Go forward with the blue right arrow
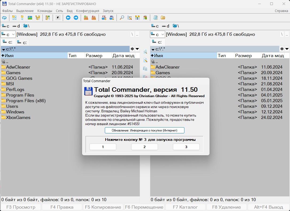The image size is (290, 211). coord(76,18)
